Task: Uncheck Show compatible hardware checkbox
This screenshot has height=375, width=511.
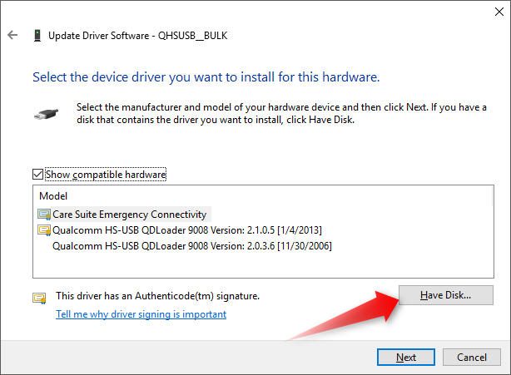Action: [37, 174]
